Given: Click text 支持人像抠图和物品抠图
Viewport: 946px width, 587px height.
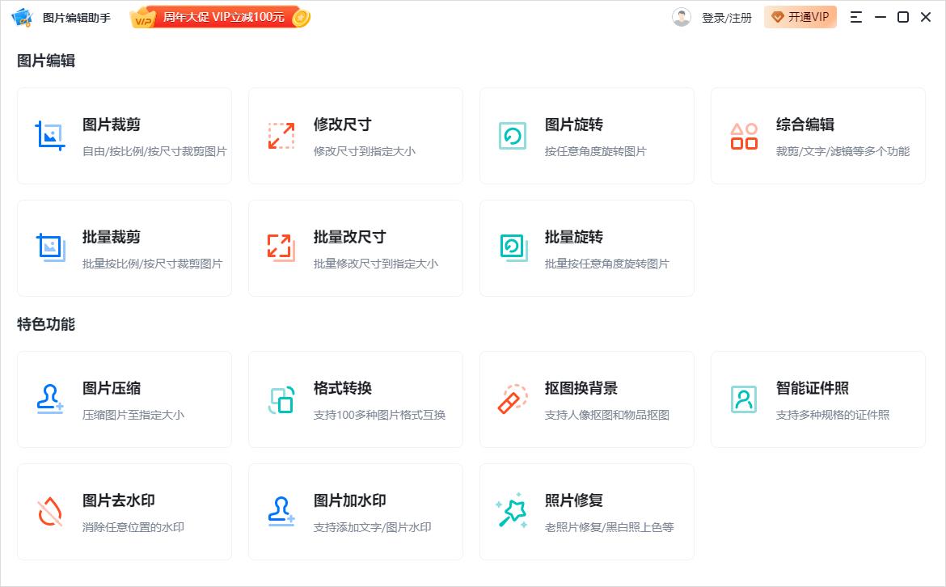Looking at the screenshot, I should tap(606, 415).
